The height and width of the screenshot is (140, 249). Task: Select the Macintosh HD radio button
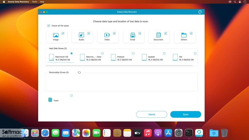click(x=71, y=53)
